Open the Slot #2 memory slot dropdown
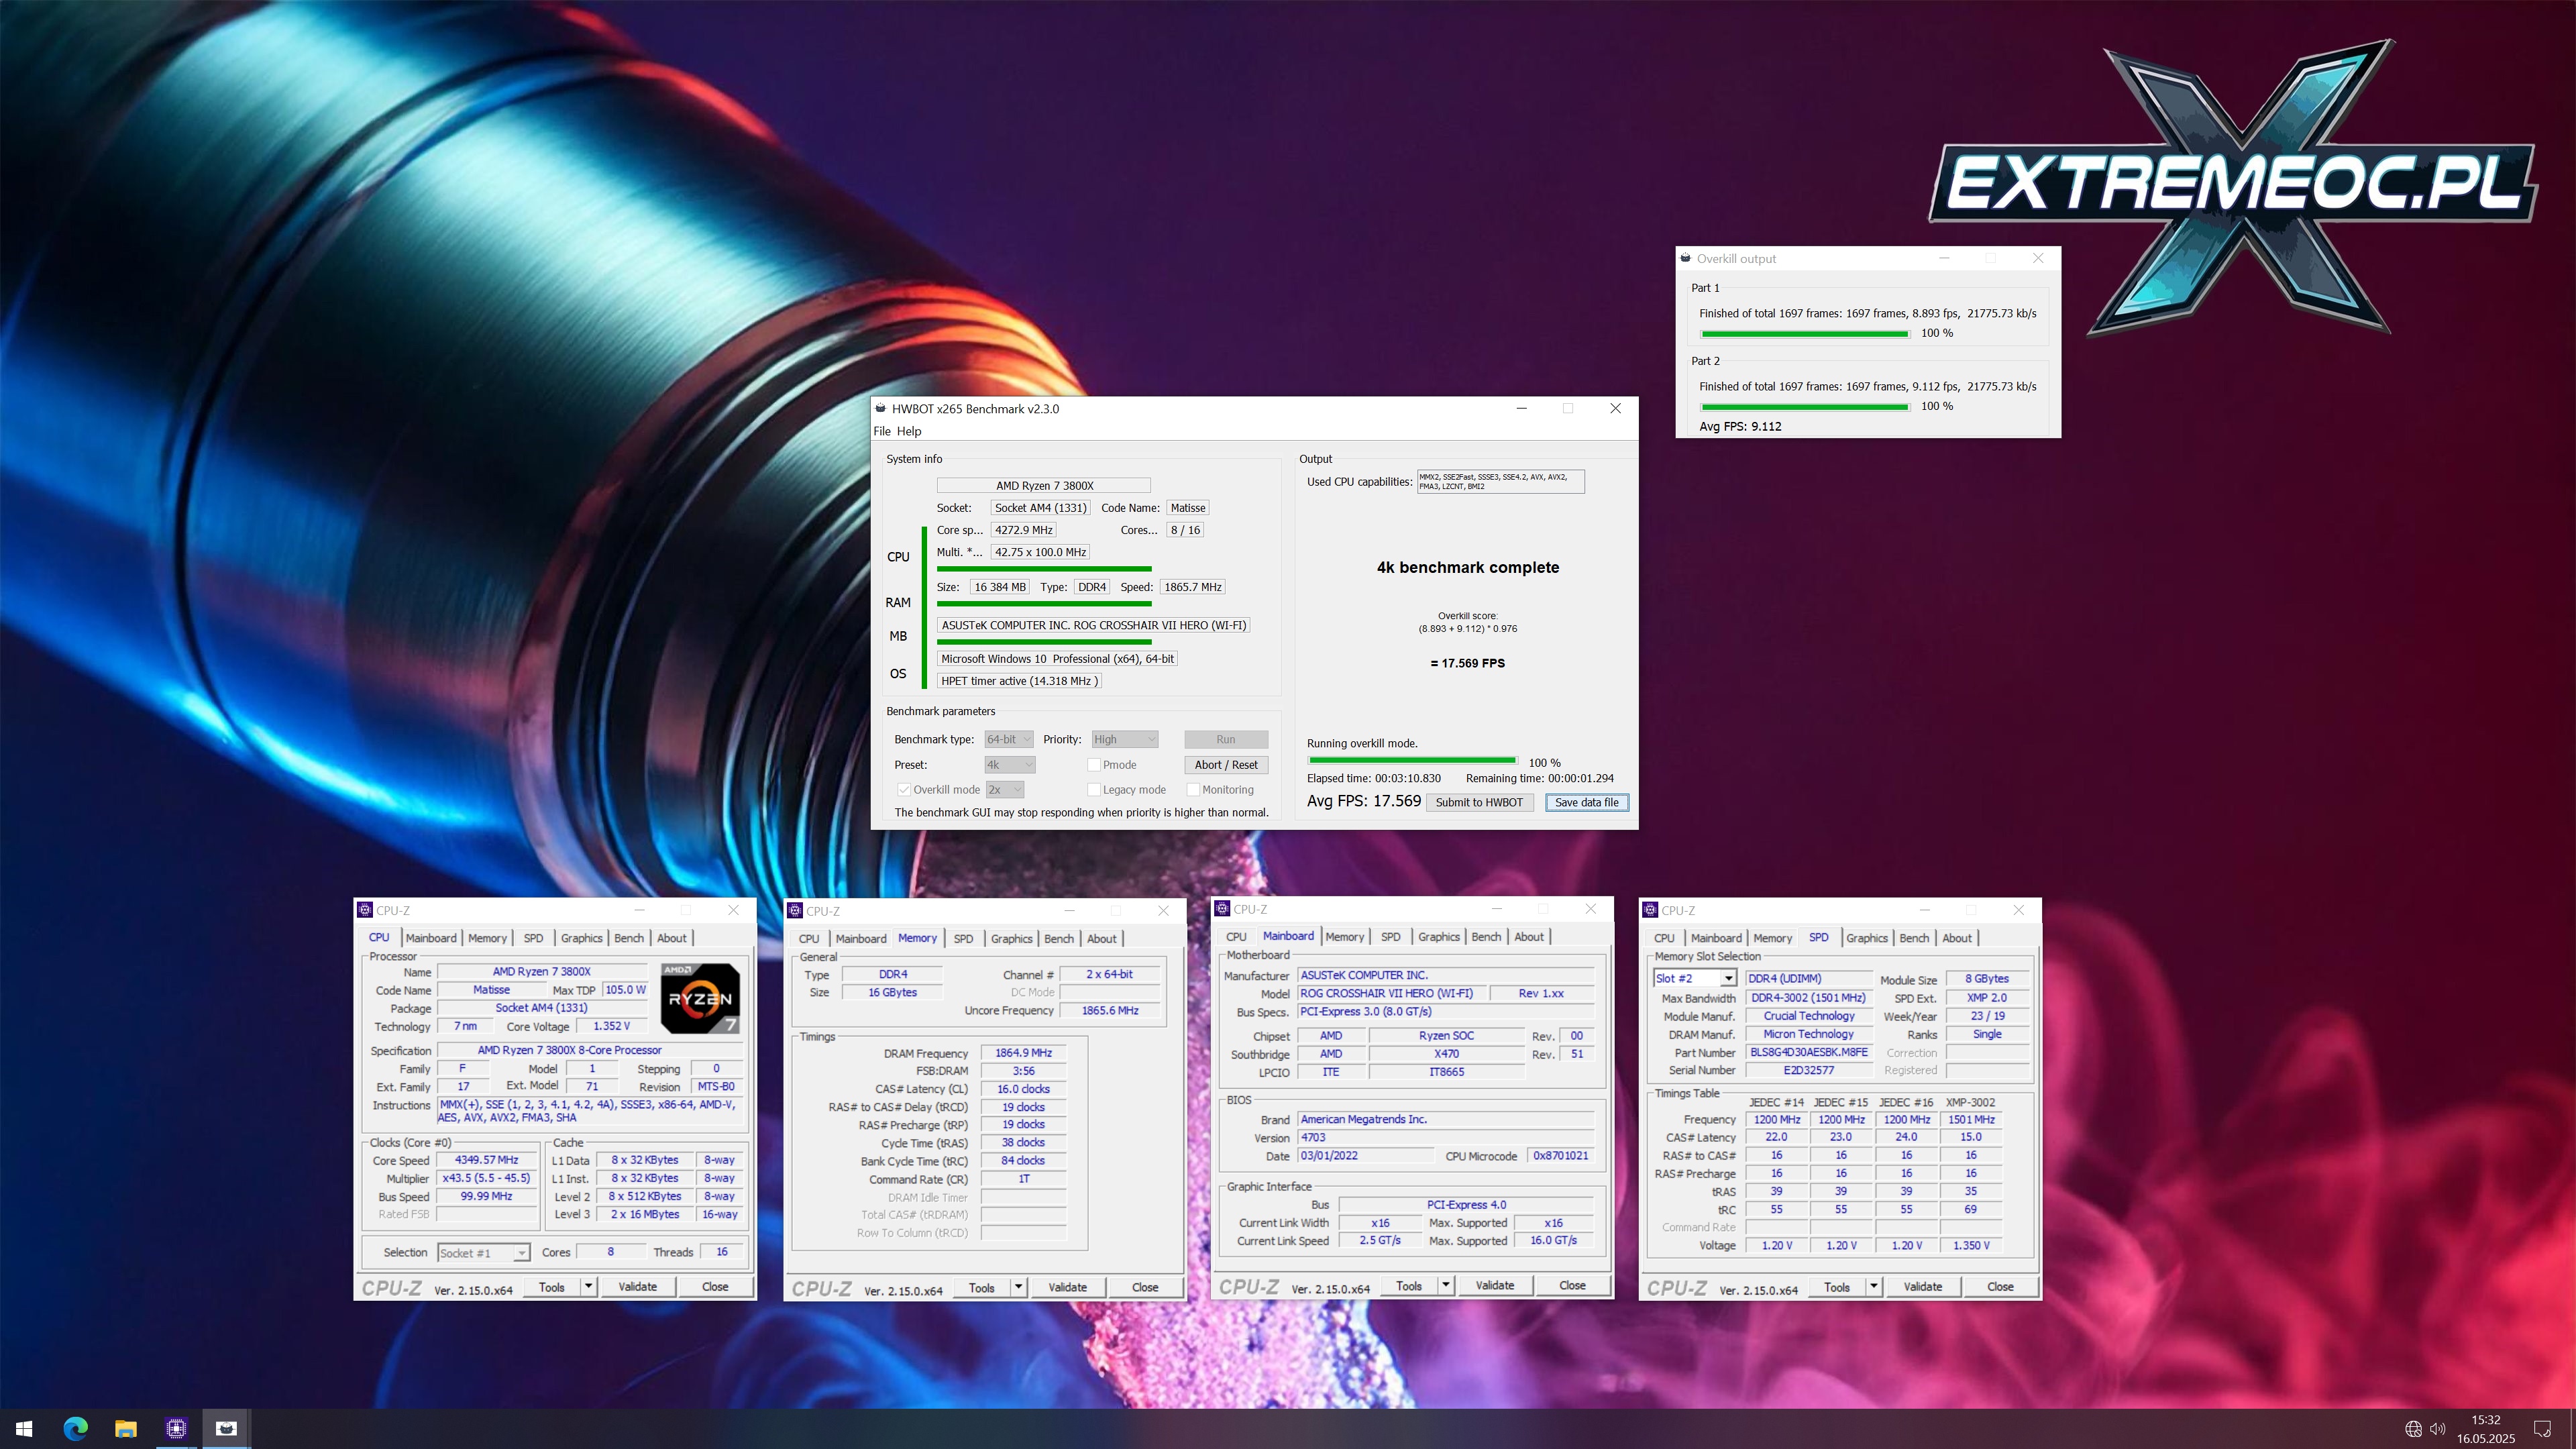This screenshot has width=2576, height=1449. (x=1695, y=978)
